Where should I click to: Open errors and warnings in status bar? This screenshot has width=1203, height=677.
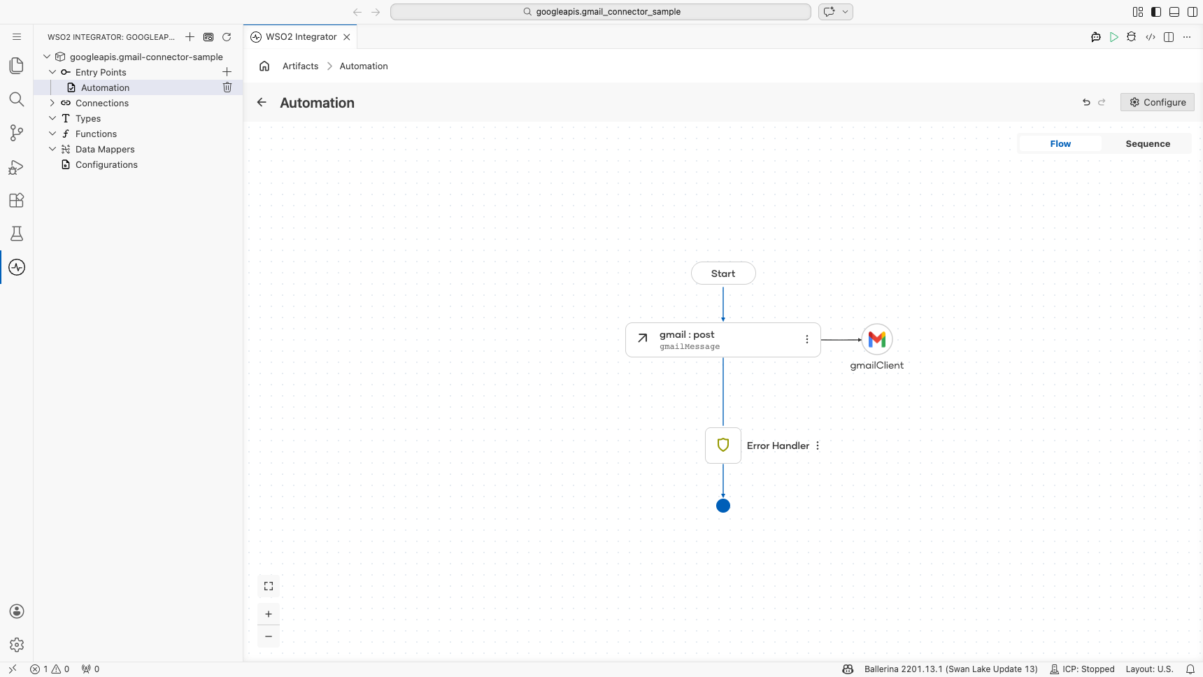tap(50, 669)
